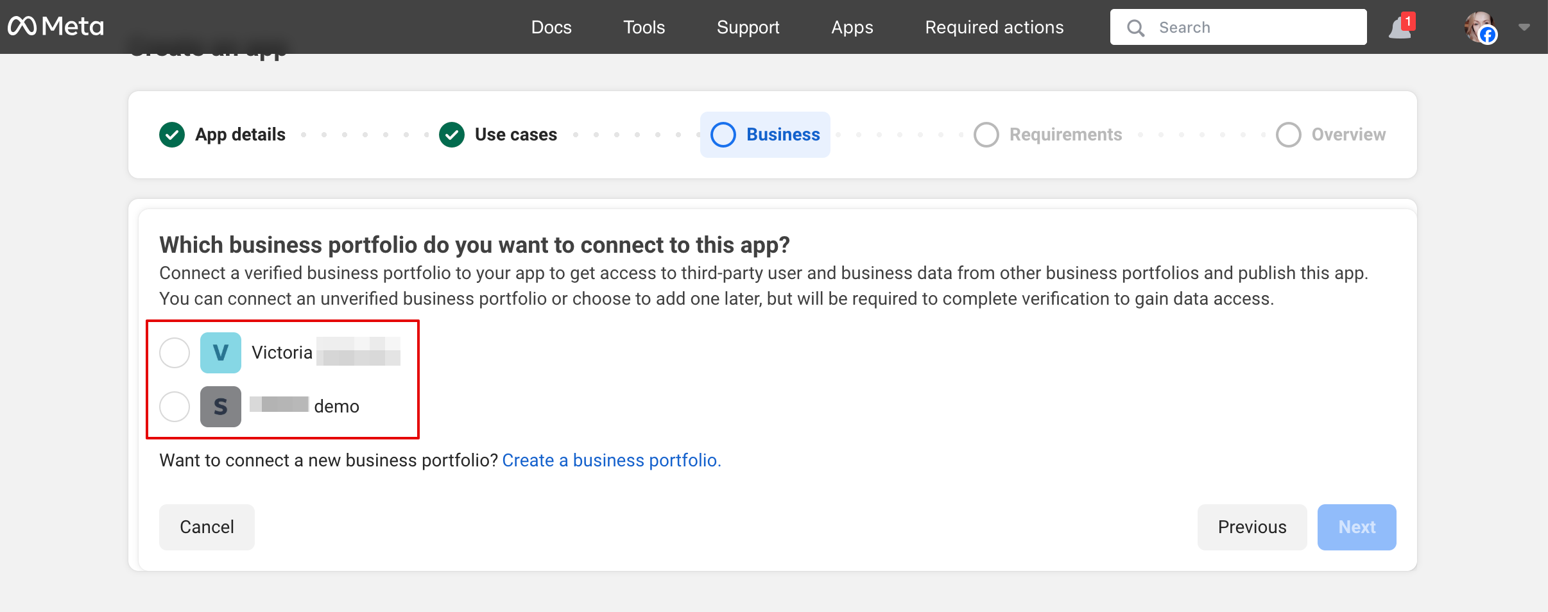The image size is (1548, 612).
Task: Click the user profile avatar
Action: pyautogui.click(x=1480, y=28)
